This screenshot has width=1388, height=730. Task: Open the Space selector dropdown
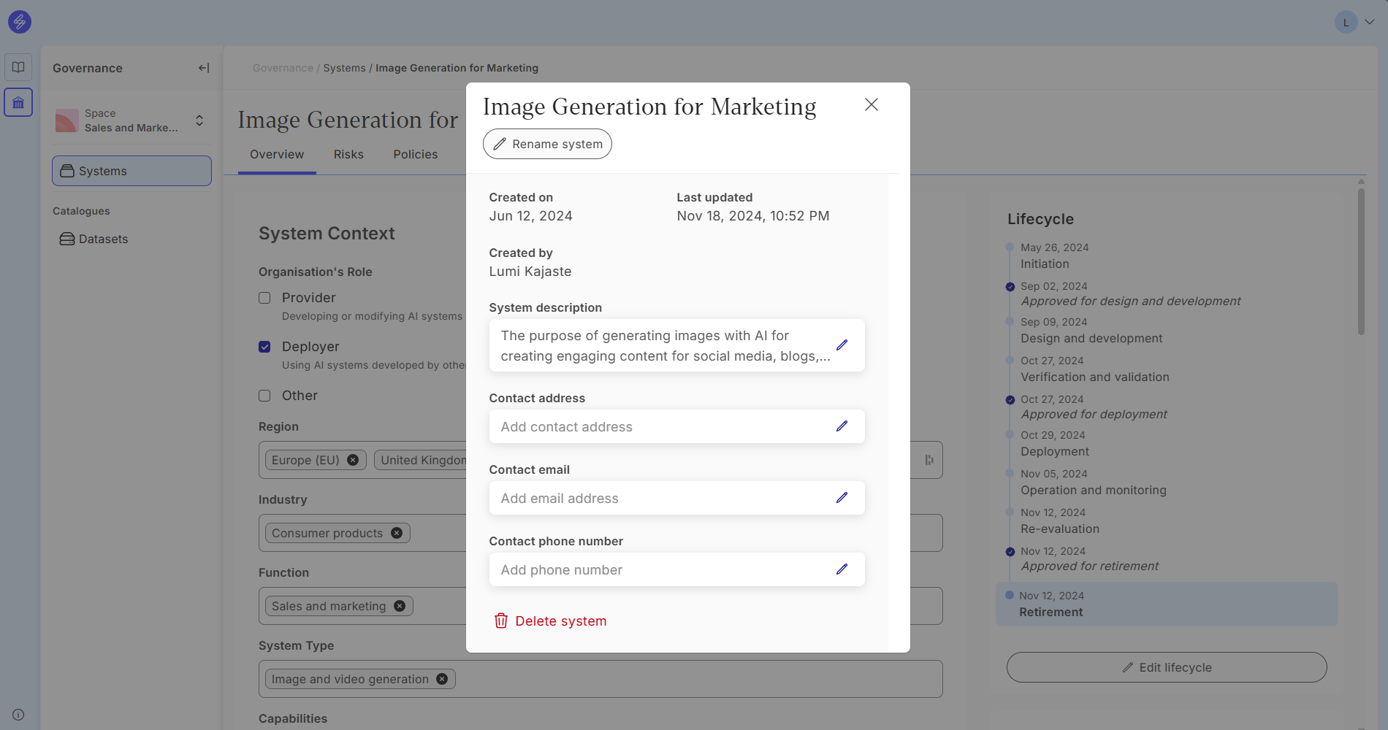199,120
